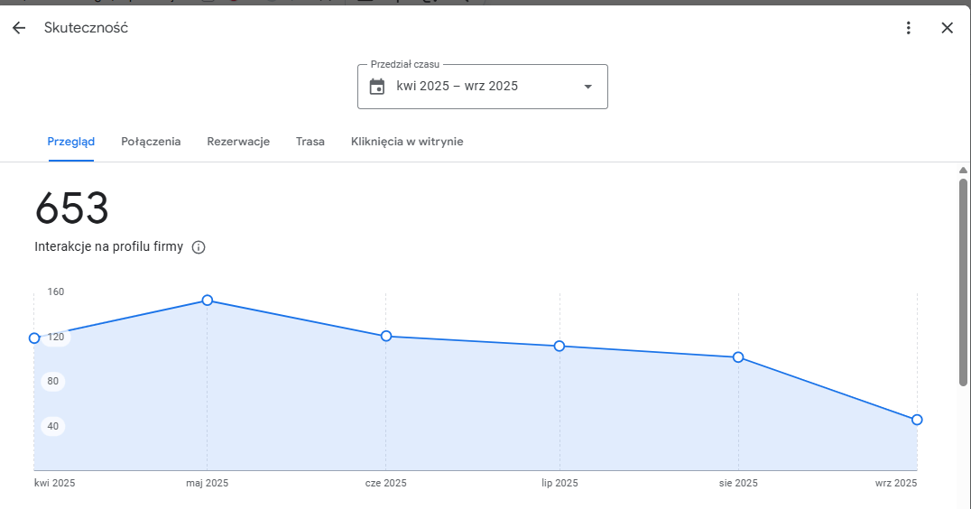Click the back arrow icon
This screenshot has height=509, width=971.
[19, 28]
